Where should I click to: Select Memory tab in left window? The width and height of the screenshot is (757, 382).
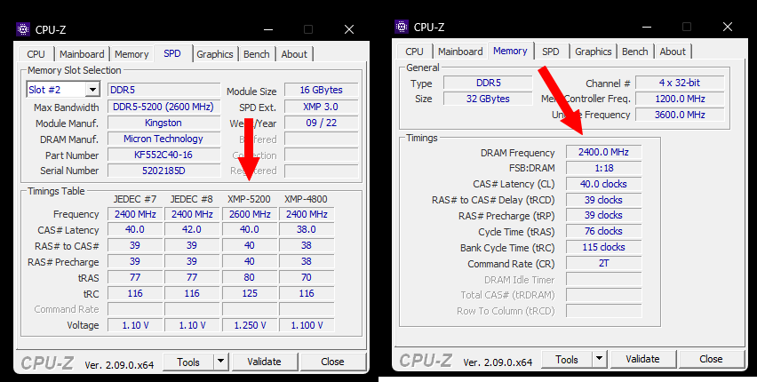(x=131, y=54)
